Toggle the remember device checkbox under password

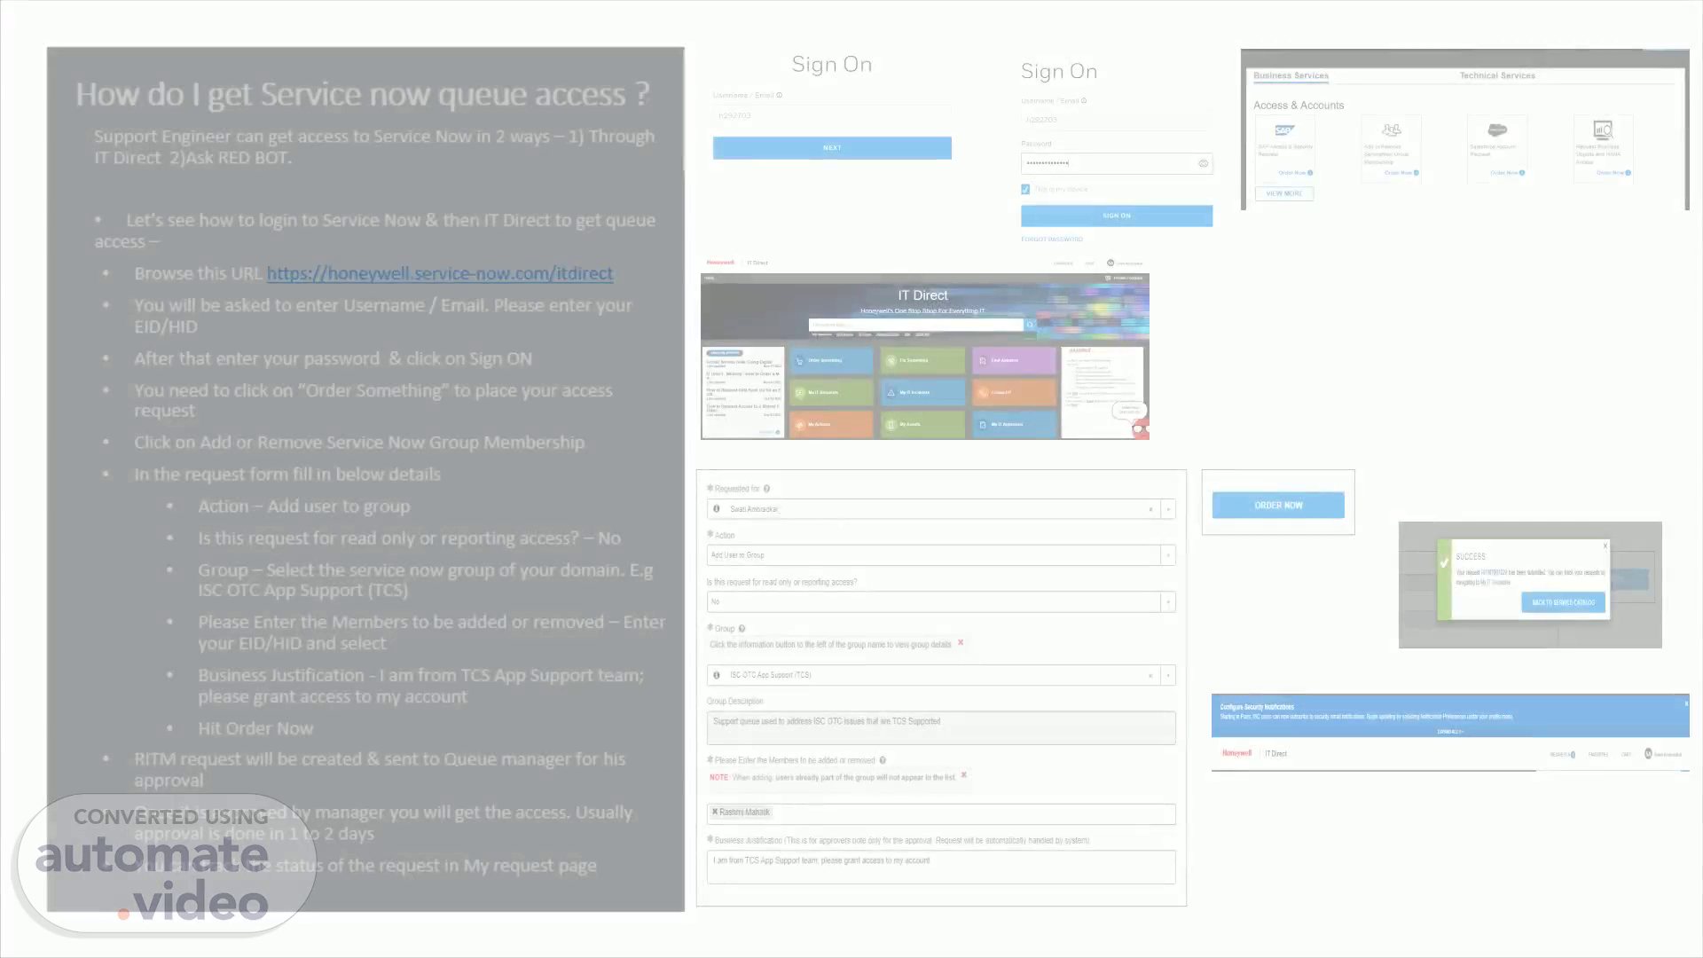1025,189
